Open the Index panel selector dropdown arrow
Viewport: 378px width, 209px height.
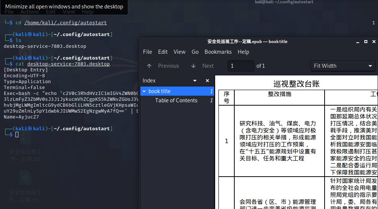(195, 81)
